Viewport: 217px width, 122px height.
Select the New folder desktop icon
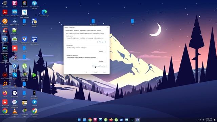(93, 22)
